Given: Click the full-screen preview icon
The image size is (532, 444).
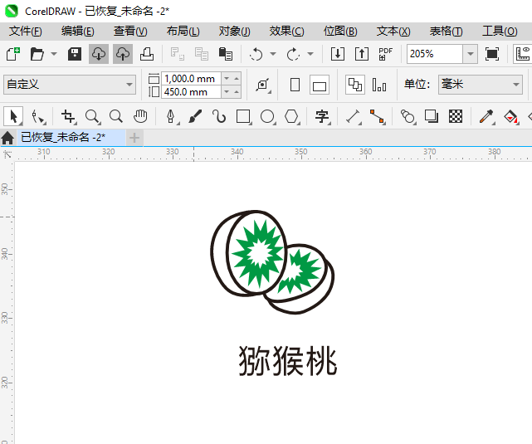Looking at the screenshot, I should 492,54.
